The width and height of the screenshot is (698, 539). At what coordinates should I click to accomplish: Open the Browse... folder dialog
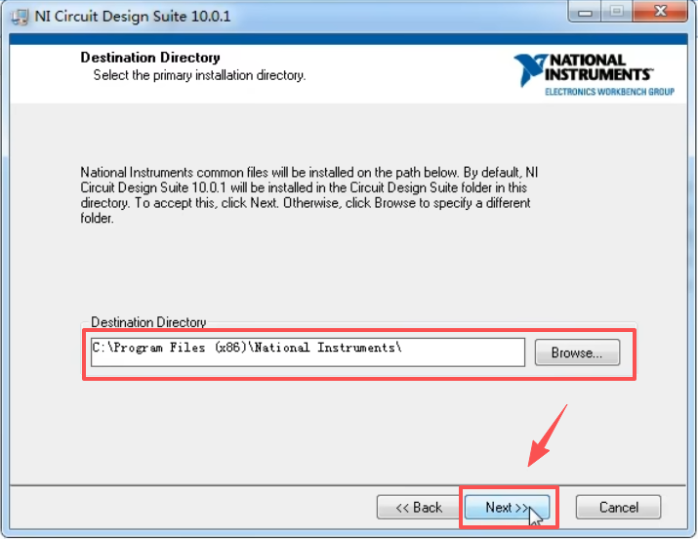(577, 352)
